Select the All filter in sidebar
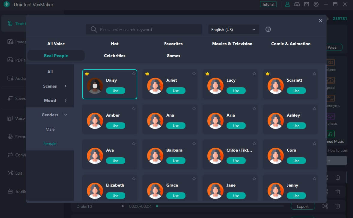Screen dimensions: 353x218 click(x=50, y=72)
